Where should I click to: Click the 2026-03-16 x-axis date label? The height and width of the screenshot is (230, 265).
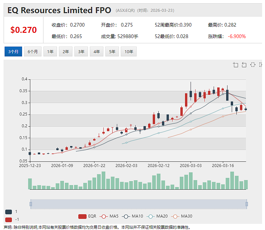pos(223,166)
